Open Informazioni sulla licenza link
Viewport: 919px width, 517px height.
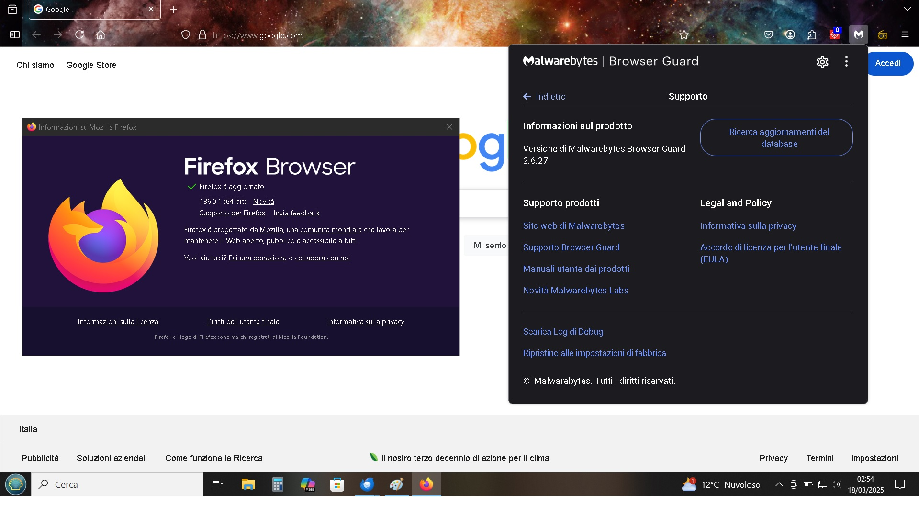coord(118,321)
